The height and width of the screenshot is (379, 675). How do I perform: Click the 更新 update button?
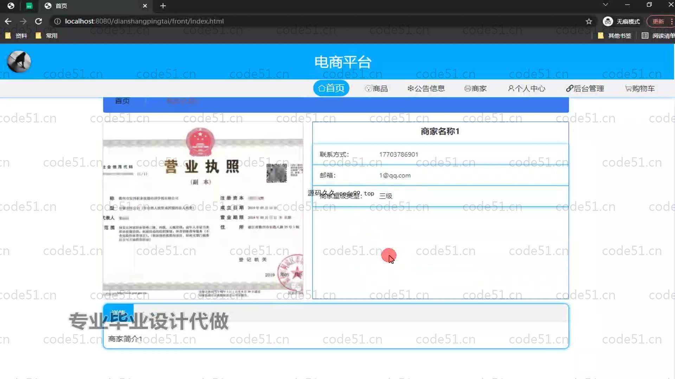tap(658, 21)
